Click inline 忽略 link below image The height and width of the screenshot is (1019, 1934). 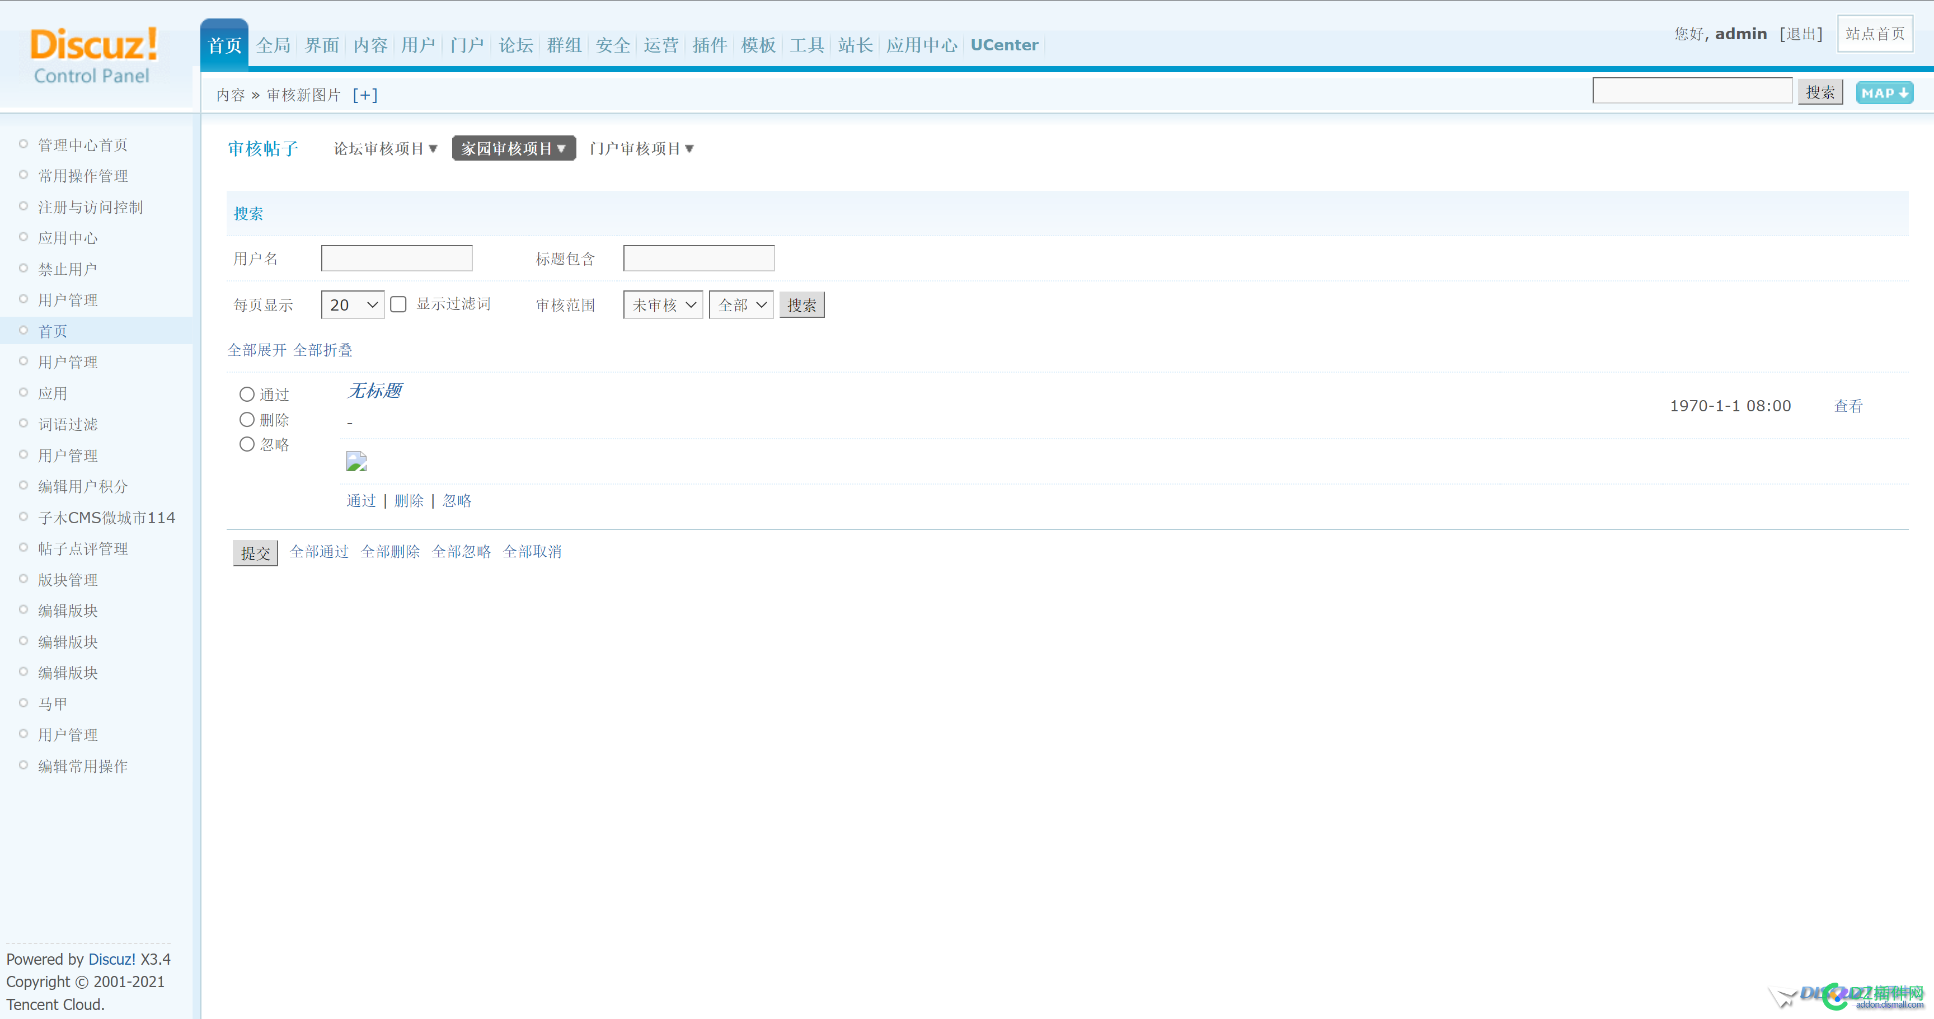click(x=457, y=501)
